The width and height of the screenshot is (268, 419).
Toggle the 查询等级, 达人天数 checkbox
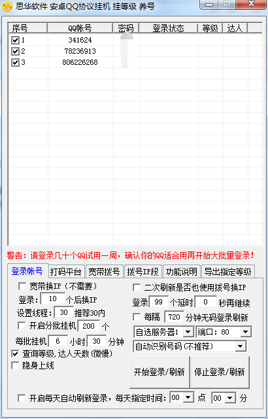coord(15,354)
